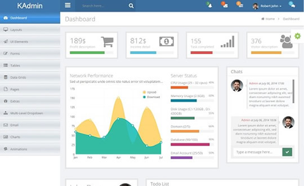Toggle Upload series in chart legend
Image resolution: width=304 pixels, height=186 pixels.
[x=150, y=92]
